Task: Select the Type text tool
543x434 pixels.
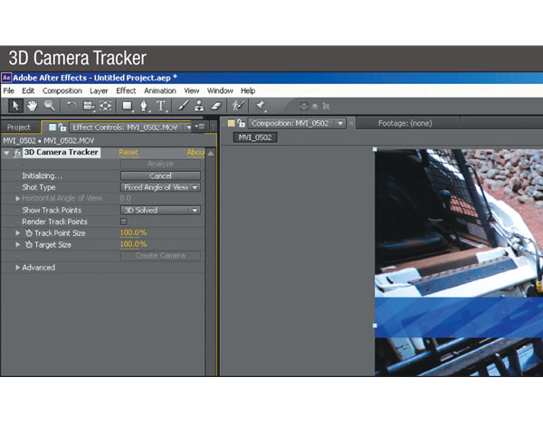Action: (161, 106)
